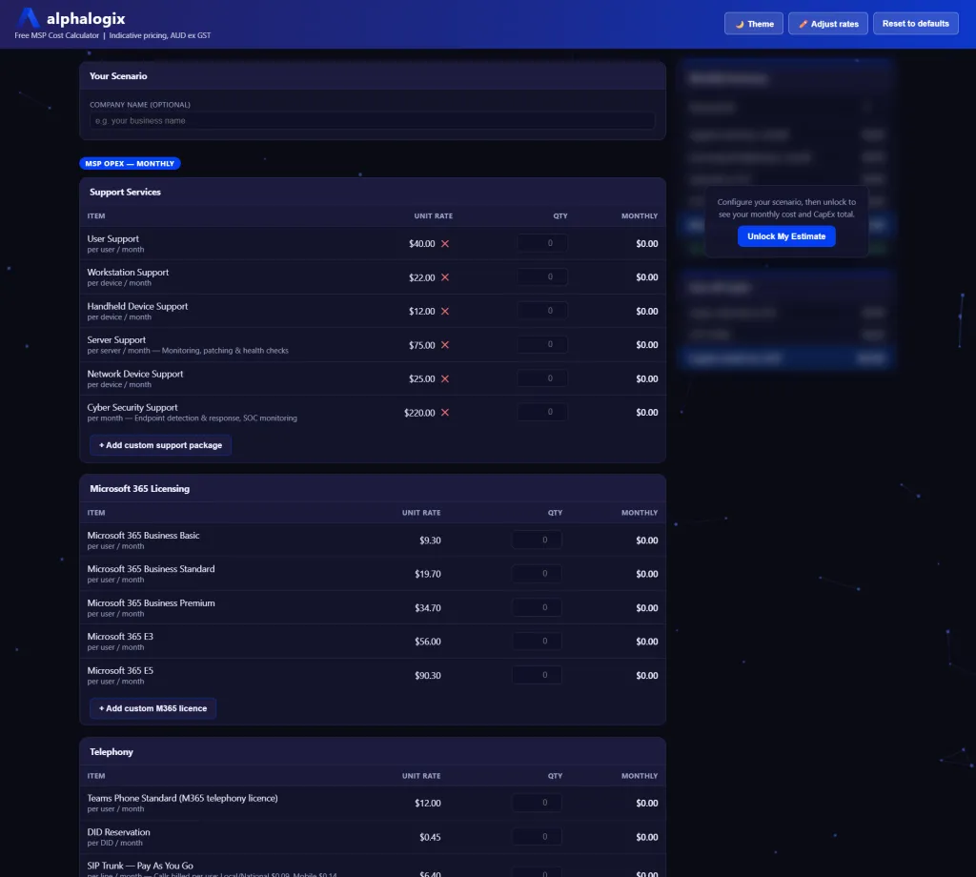This screenshot has width=976, height=877.
Task: Click the $34.70 Business Premium rate
Action: [x=428, y=608]
